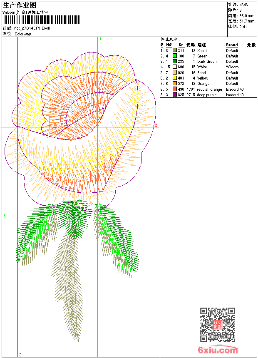
Task: Click 'Default' brand in the Khaki row
Action: (232, 50)
